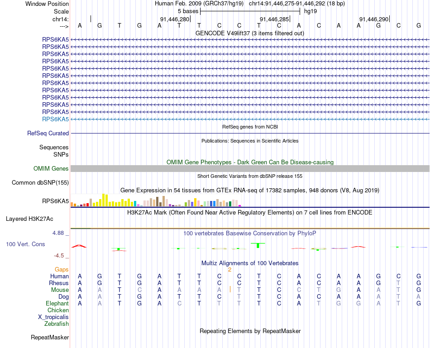Click Publications: Sequences in Scientific Articles title
This screenshot has width=430, height=348.
coord(250,141)
